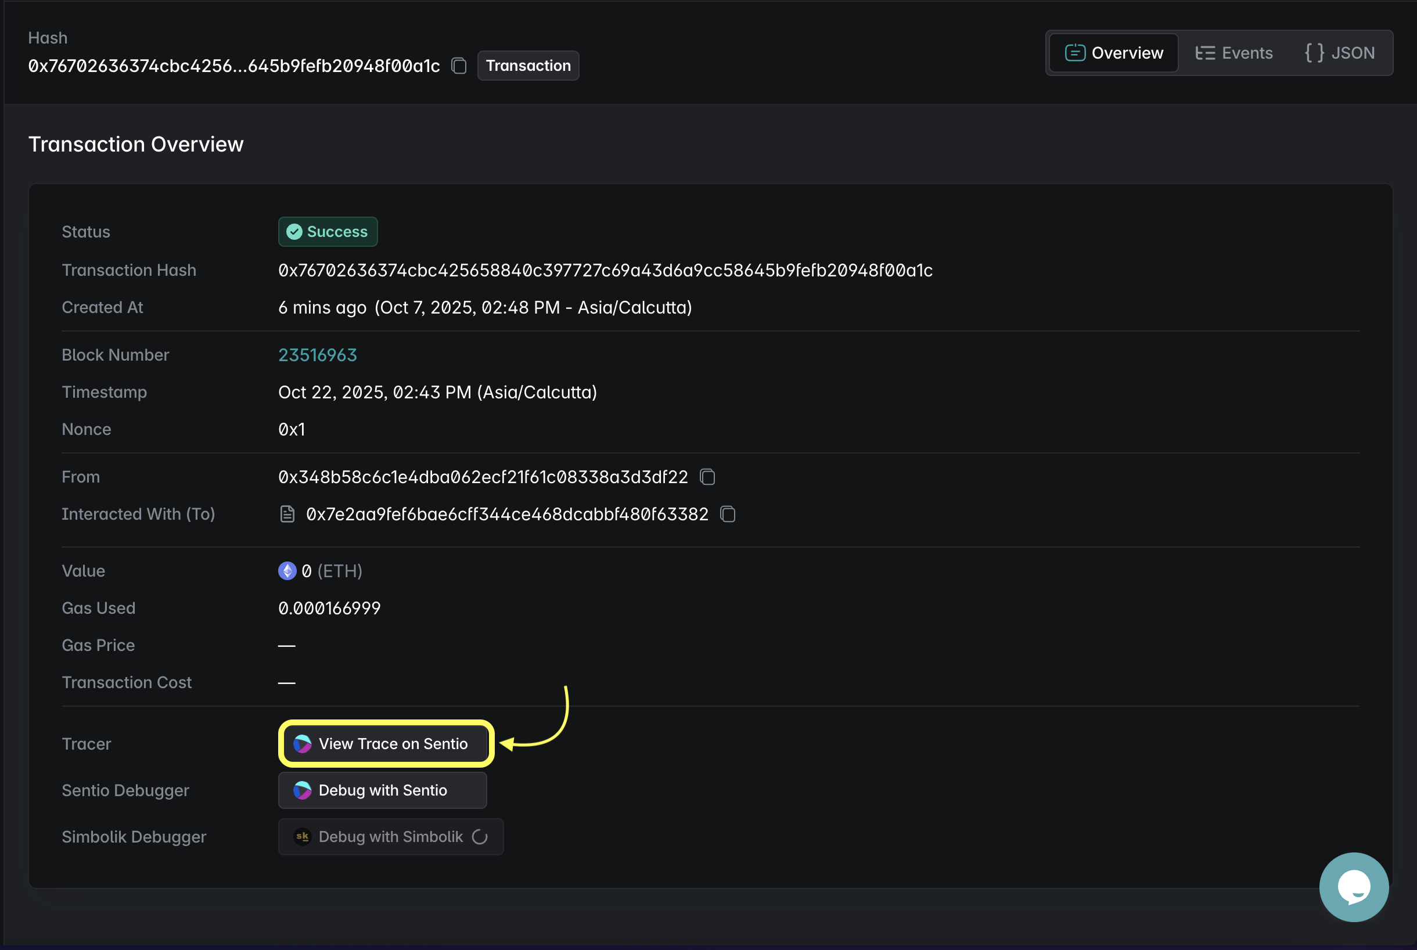Open block number 23516963 link

click(x=318, y=355)
